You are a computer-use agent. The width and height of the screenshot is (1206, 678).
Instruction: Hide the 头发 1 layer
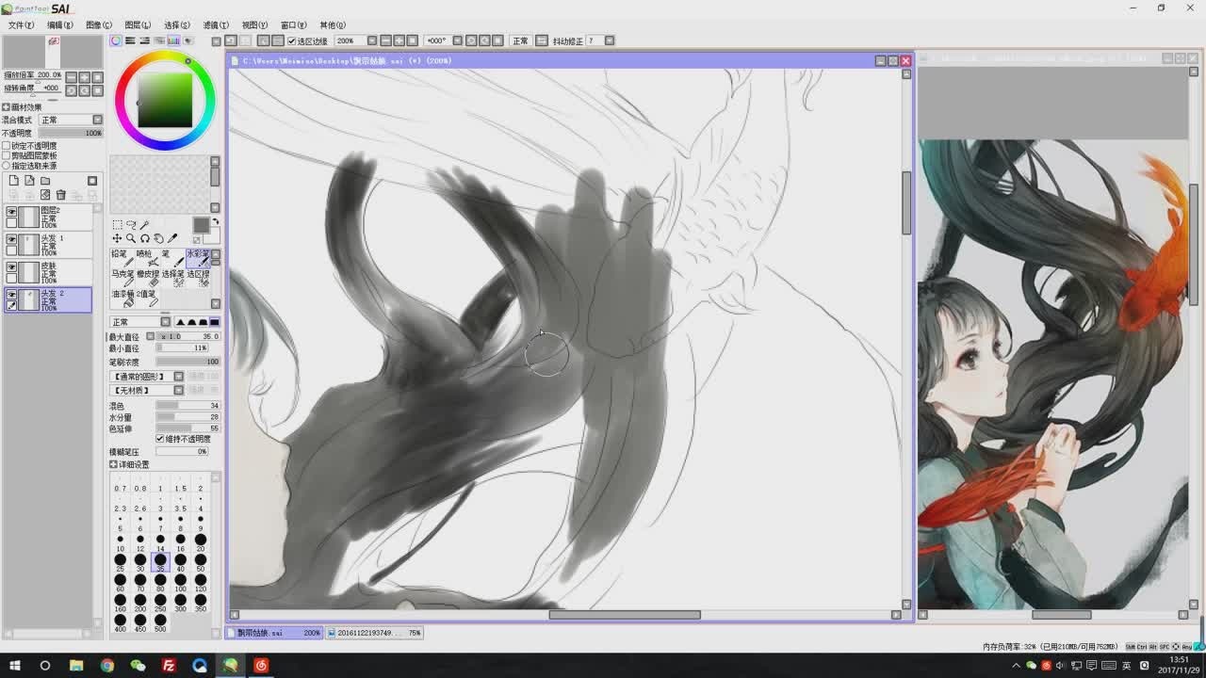point(11,240)
